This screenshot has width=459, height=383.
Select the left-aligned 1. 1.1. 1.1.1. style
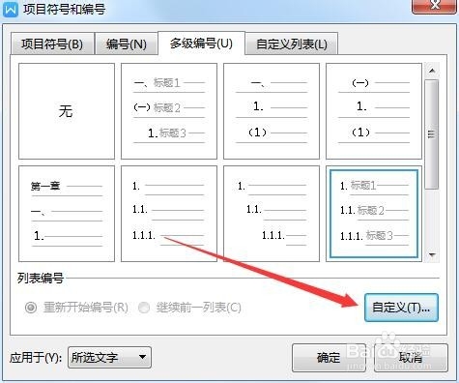pyautogui.click(x=169, y=214)
